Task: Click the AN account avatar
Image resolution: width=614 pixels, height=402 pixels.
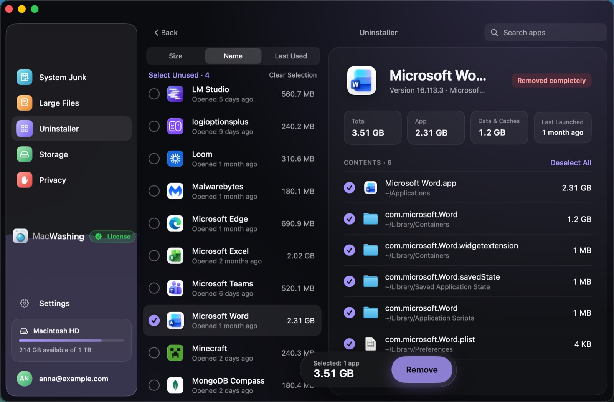Action: coord(25,379)
